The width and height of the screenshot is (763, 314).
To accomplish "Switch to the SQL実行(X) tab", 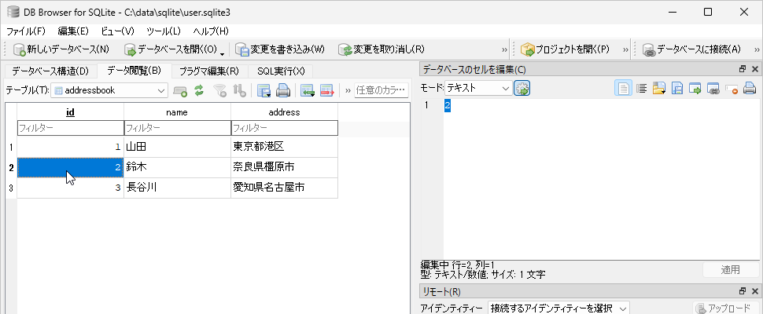I will click(281, 71).
